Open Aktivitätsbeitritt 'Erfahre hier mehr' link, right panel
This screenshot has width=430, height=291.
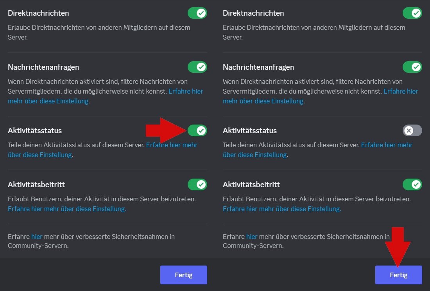pyautogui.click(x=282, y=209)
